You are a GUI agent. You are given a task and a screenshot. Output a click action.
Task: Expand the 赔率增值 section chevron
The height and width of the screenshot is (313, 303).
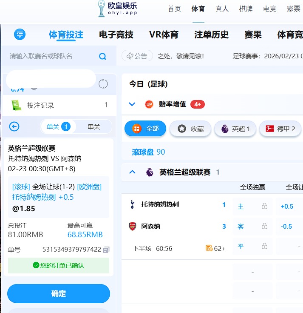pos(132,104)
